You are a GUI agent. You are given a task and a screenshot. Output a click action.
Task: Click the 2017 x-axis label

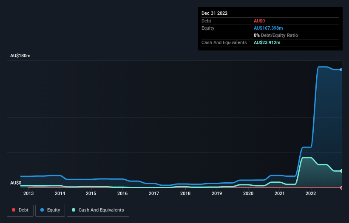(x=154, y=193)
